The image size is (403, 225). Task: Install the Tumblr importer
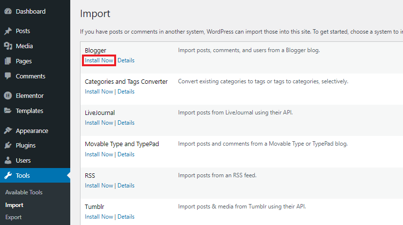(x=99, y=217)
